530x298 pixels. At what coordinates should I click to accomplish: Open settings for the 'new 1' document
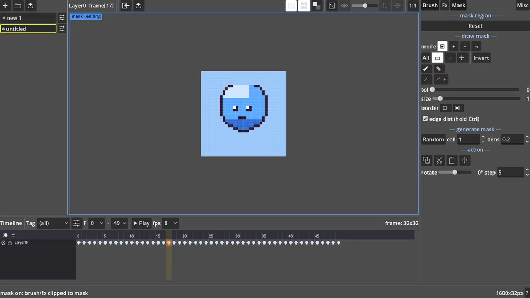coord(61,18)
